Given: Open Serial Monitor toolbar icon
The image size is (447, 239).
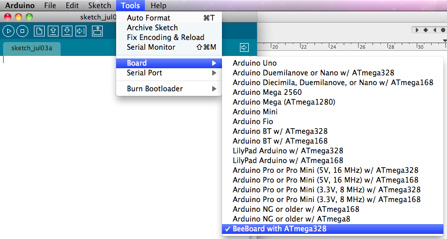Looking at the screenshot, I should coord(97,31).
